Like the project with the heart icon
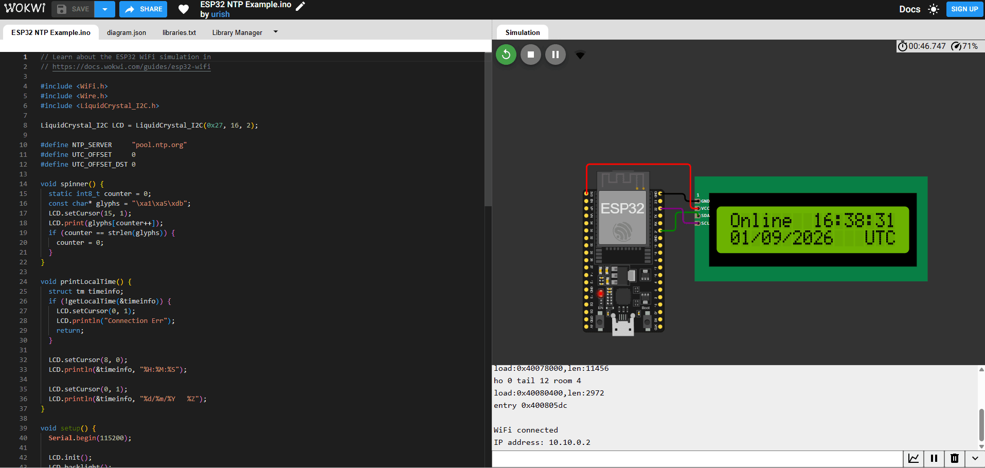 183,9
